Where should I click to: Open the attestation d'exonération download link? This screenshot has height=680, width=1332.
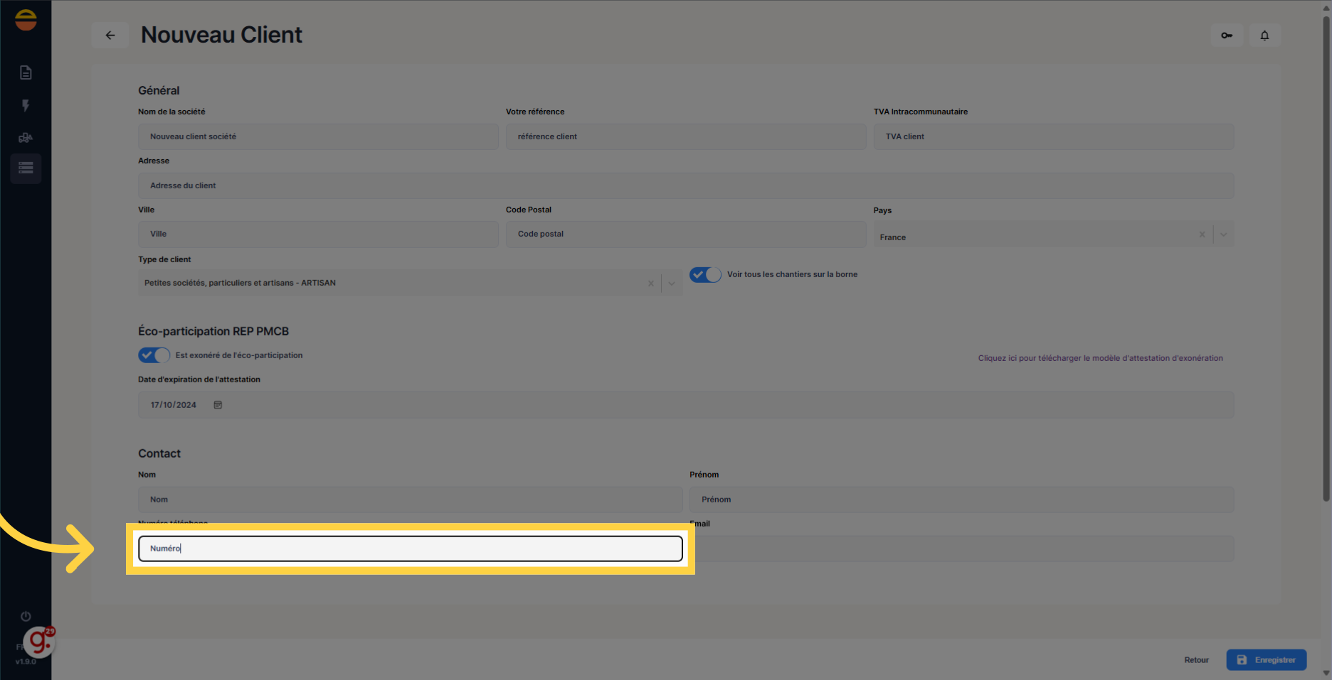coord(1099,358)
